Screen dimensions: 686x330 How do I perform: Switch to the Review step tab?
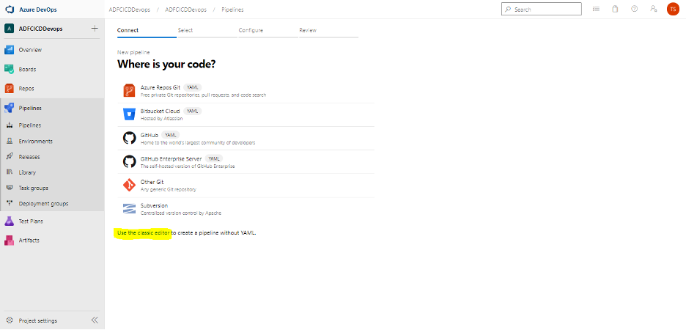[328, 31]
